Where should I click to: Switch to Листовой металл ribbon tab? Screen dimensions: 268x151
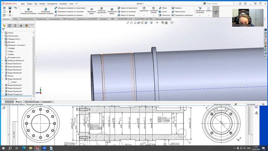[27, 19]
